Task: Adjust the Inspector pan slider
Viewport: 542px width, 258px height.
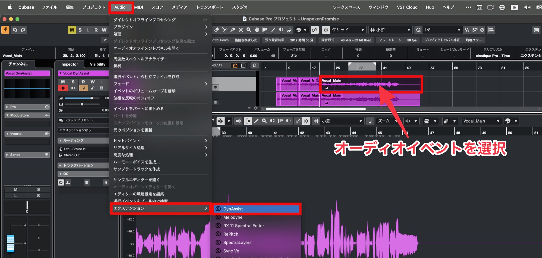Action: [x=82, y=104]
